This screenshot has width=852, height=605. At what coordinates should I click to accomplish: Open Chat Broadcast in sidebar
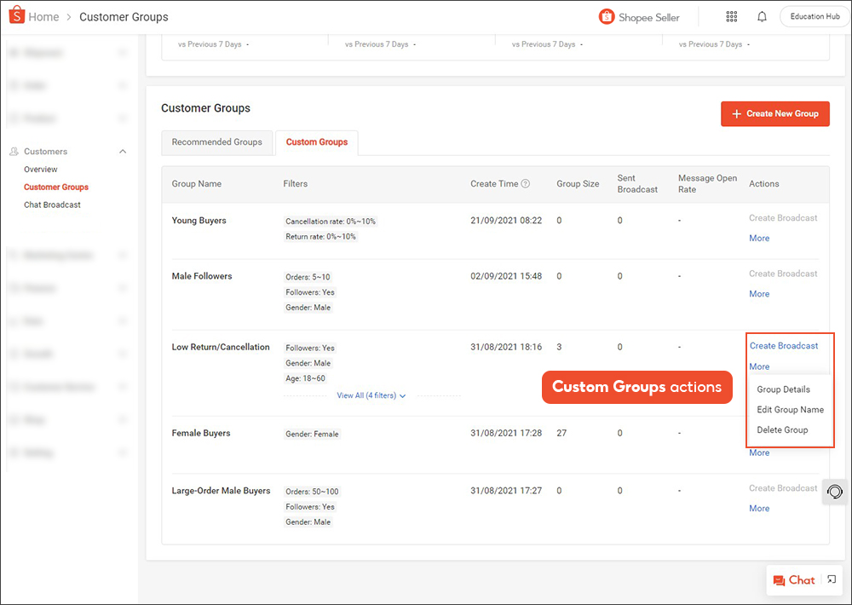pyautogui.click(x=52, y=205)
